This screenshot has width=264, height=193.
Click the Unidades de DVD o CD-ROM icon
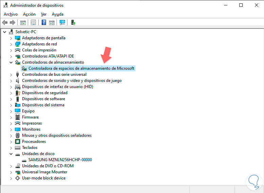click(18, 166)
